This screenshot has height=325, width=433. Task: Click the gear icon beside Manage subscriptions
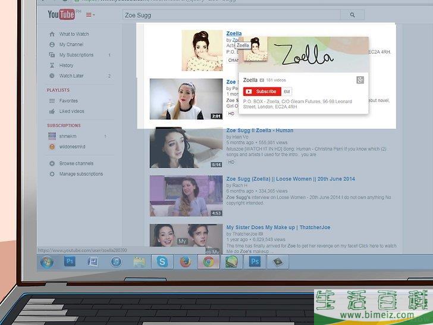(x=52, y=174)
